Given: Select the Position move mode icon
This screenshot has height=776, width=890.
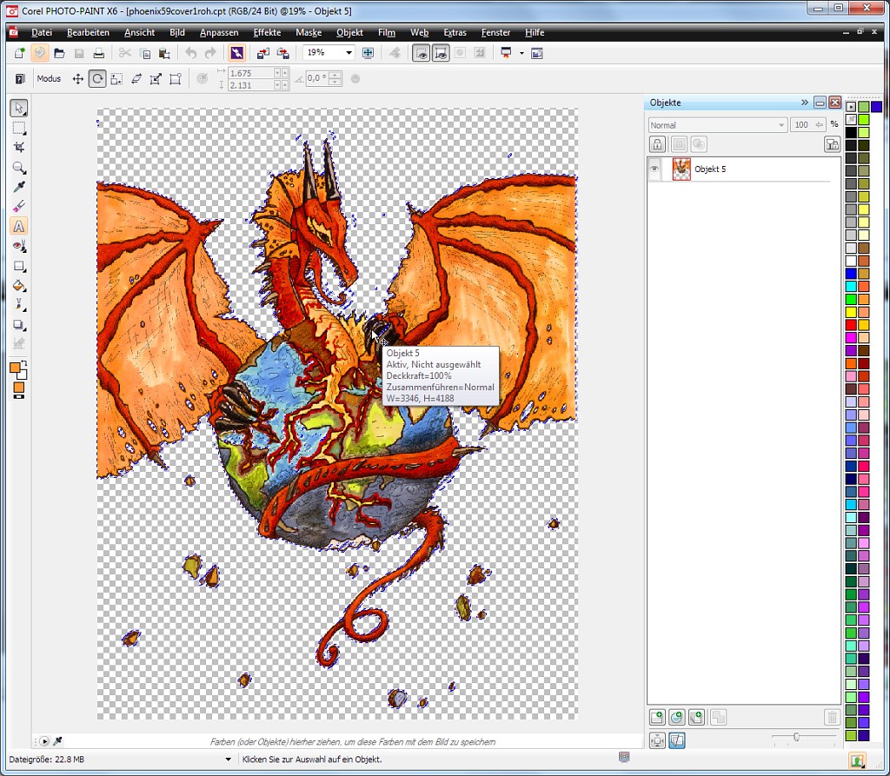Looking at the screenshot, I should (x=77, y=79).
